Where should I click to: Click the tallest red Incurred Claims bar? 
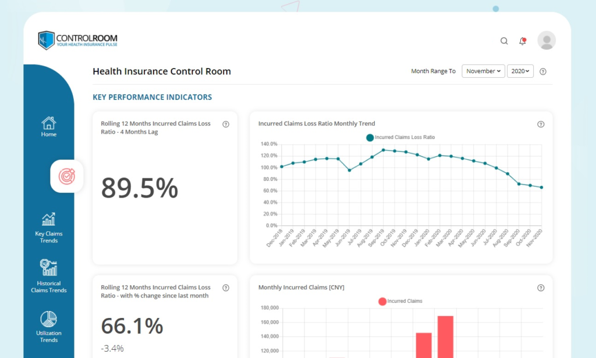(x=445, y=336)
